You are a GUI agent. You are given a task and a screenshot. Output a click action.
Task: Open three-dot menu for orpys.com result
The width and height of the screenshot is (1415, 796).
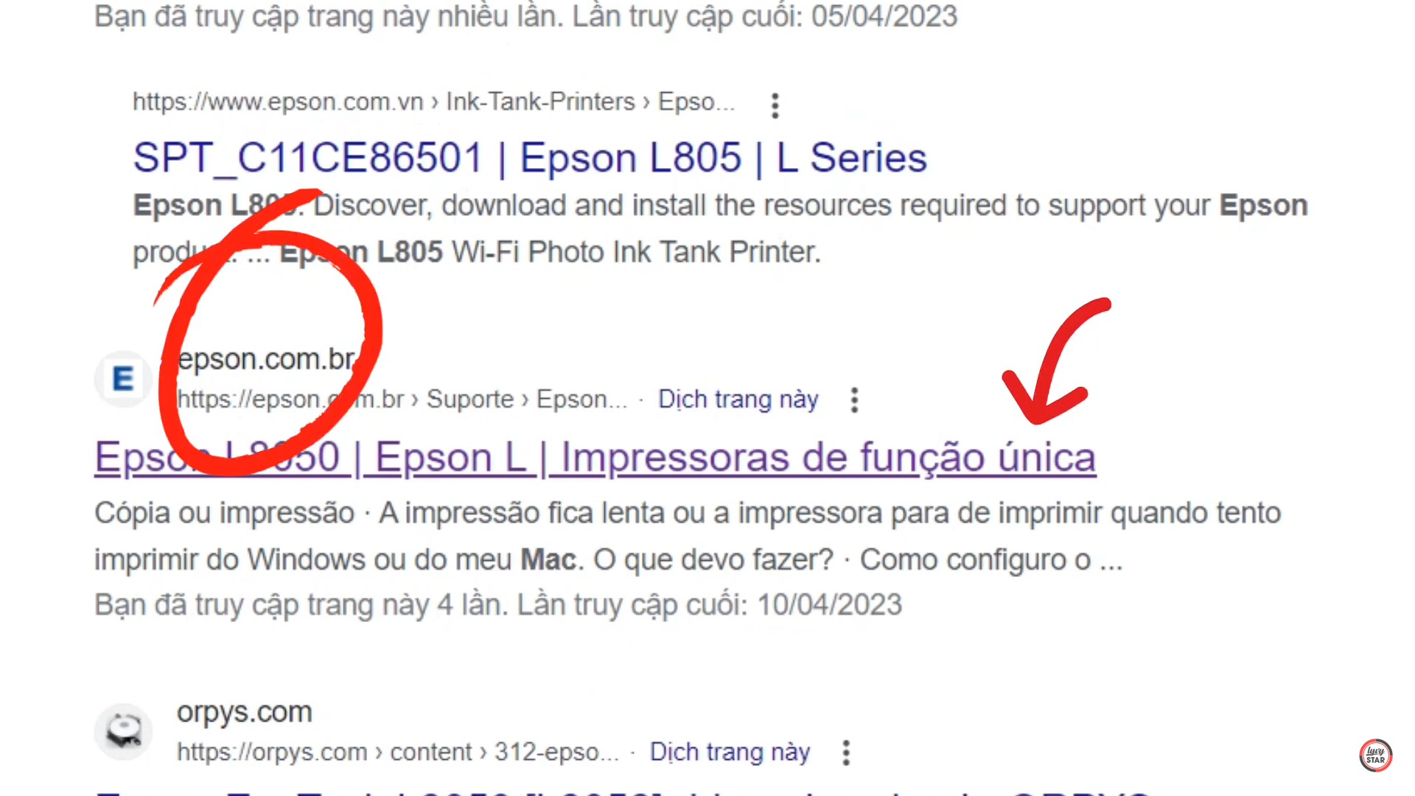click(846, 753)
